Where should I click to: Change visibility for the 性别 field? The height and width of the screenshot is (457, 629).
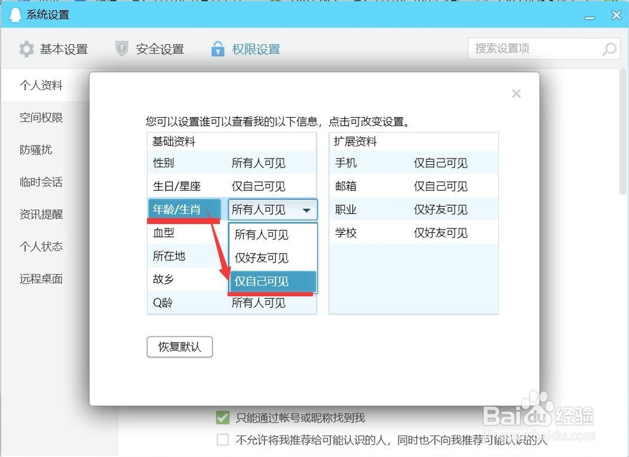257,162
